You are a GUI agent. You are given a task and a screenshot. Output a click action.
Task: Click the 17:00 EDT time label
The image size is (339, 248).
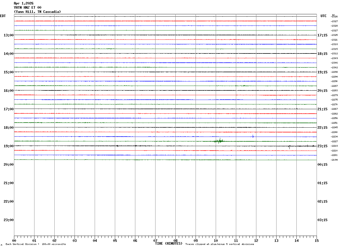[x=8, y=109]
